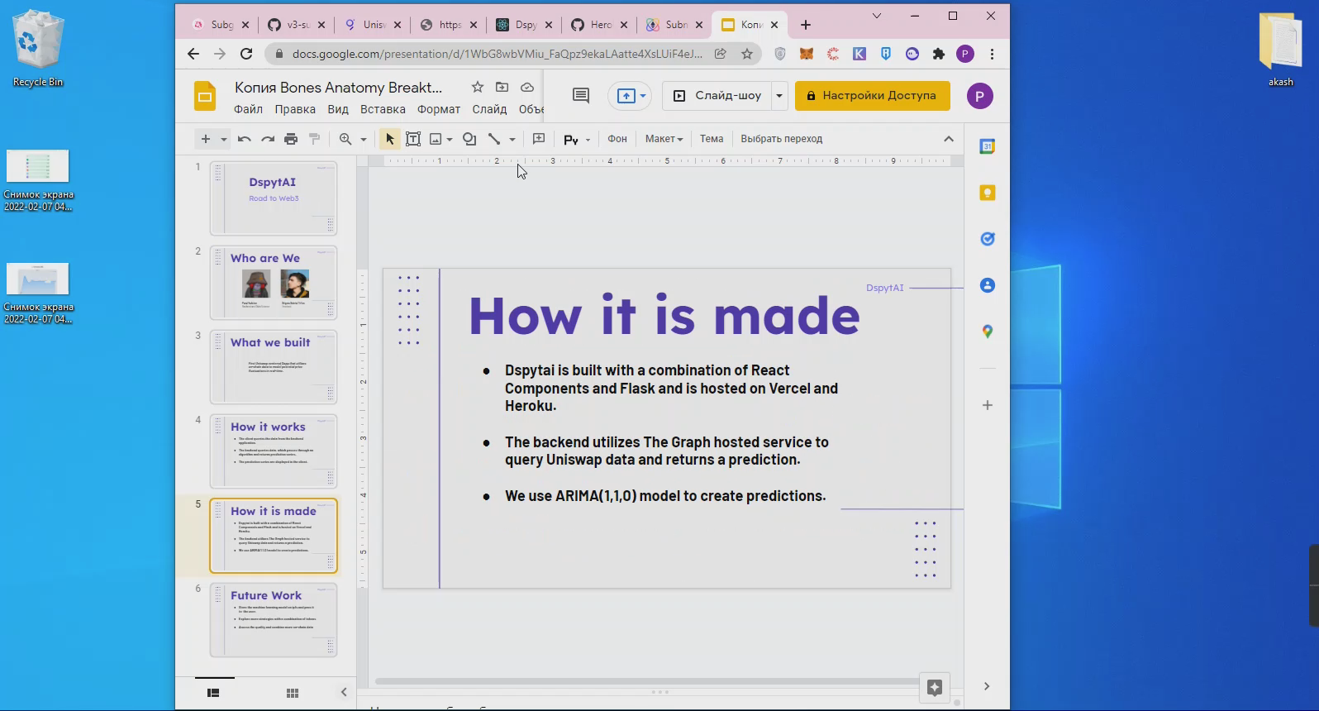Open Google Calendar side panel

pyautogui.click(x=987, y=146)
